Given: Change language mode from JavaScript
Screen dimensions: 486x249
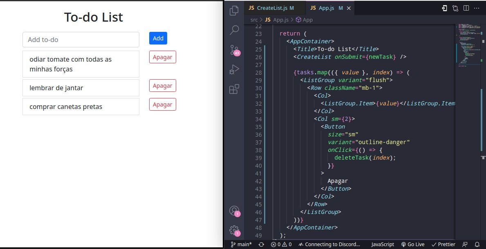Looking at the screenshot, I should pos(383,245).
